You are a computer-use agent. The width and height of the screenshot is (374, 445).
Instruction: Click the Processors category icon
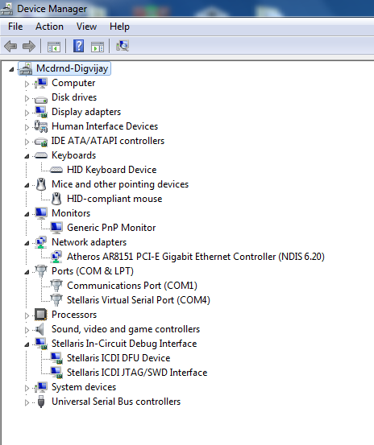(41, 315)
